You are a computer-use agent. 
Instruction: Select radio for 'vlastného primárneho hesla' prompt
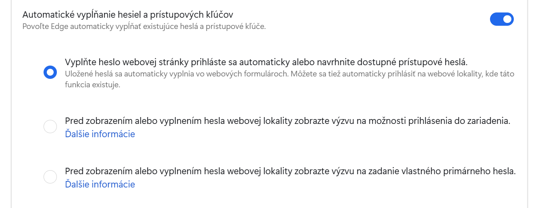50,177
